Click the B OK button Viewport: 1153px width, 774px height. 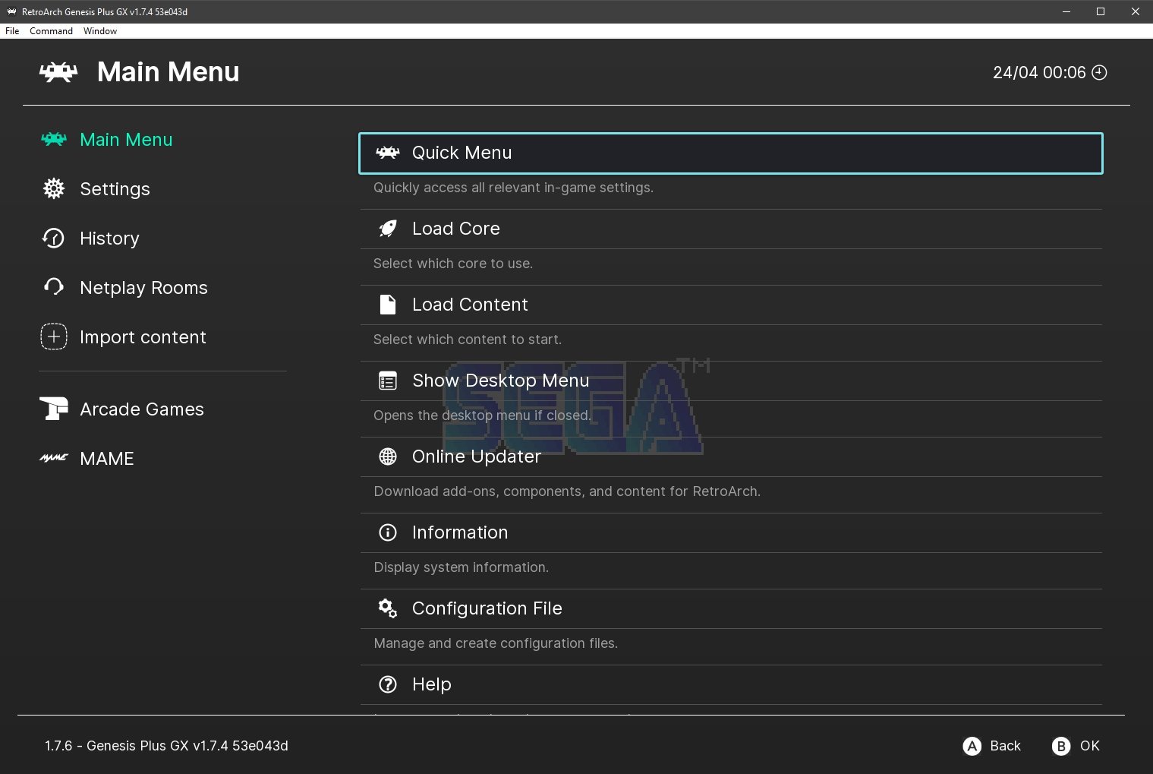(1076, 746)
